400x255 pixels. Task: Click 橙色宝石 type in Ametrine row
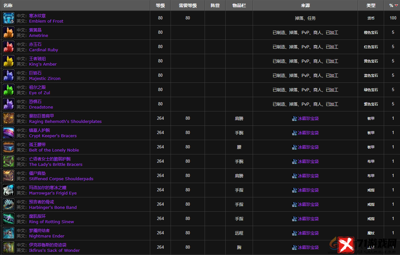371,32
